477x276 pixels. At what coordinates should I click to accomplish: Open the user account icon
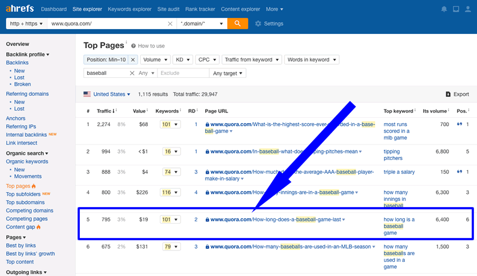[x=468, y=9]
